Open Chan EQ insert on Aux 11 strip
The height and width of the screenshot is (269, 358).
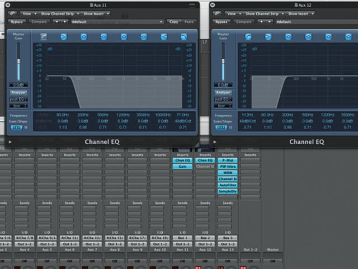click(182, 161)
